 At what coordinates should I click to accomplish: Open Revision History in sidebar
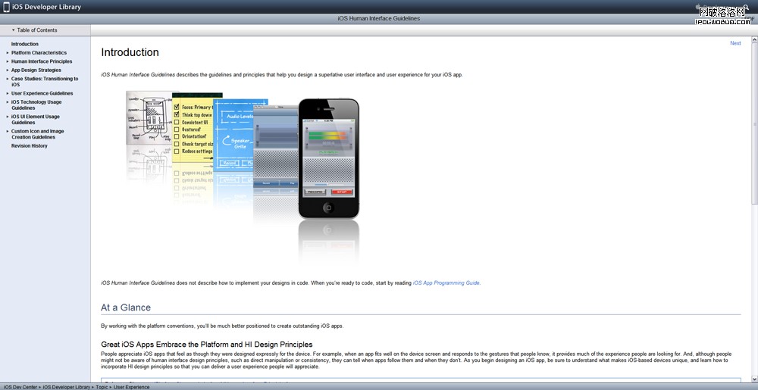(x=30, y=145)
